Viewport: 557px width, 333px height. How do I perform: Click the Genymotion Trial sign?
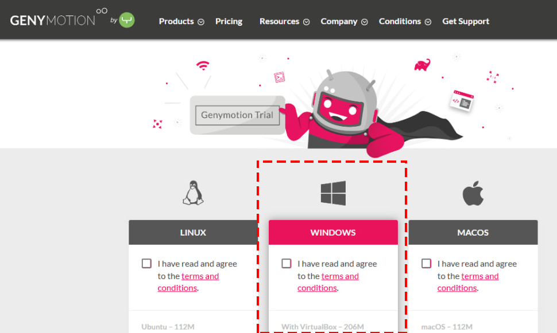237,115
